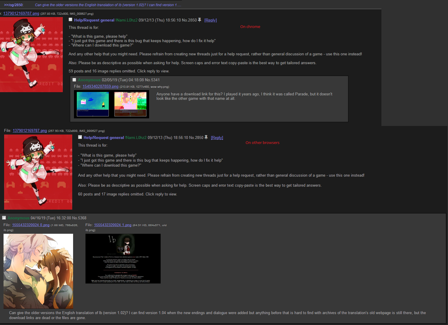The height and width of the screenshot is (325, 448).
Task: Click the sticky pin icon in the Chrome post header
Action: [200, 20]
